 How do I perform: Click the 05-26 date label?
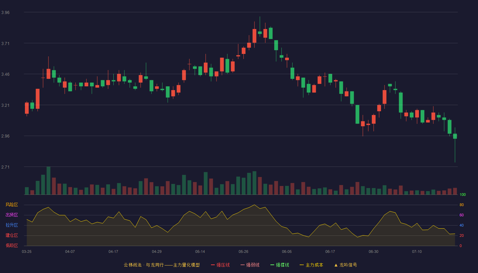[x=243, y=252]
